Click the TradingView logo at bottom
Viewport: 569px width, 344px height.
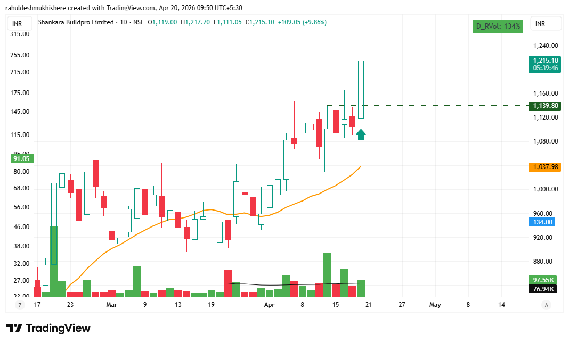pos(48,328)
